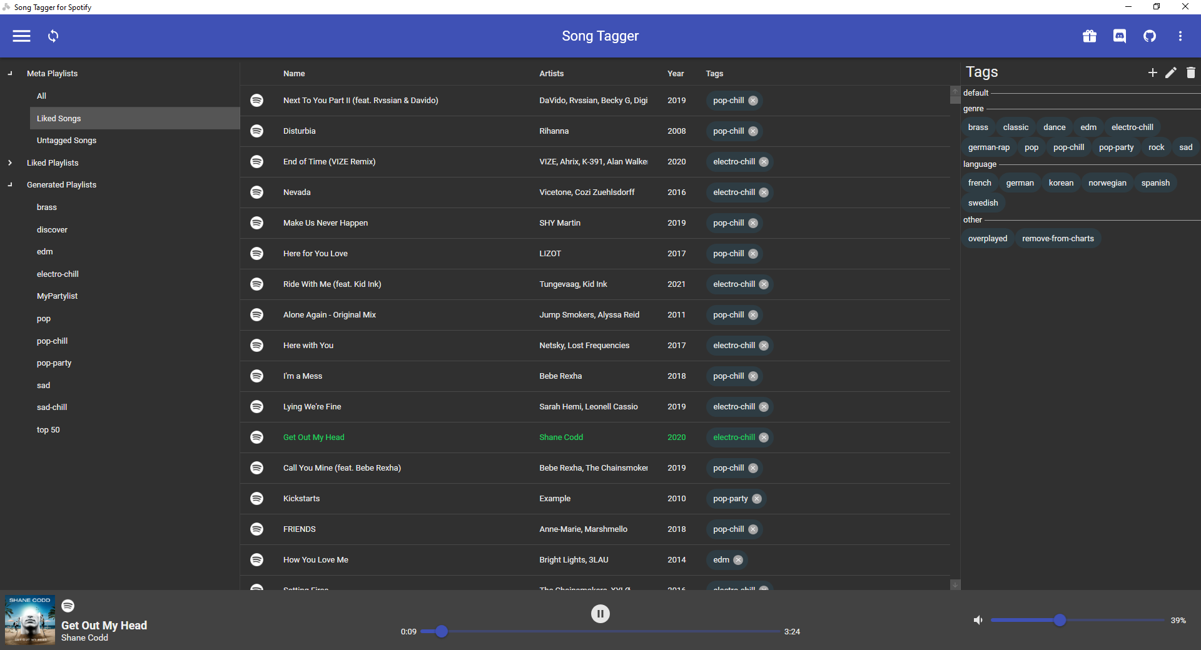The height and width of the screenshot is (650, 1201).
Task: Select the german-rap genre tag
Action: [989, 147]
